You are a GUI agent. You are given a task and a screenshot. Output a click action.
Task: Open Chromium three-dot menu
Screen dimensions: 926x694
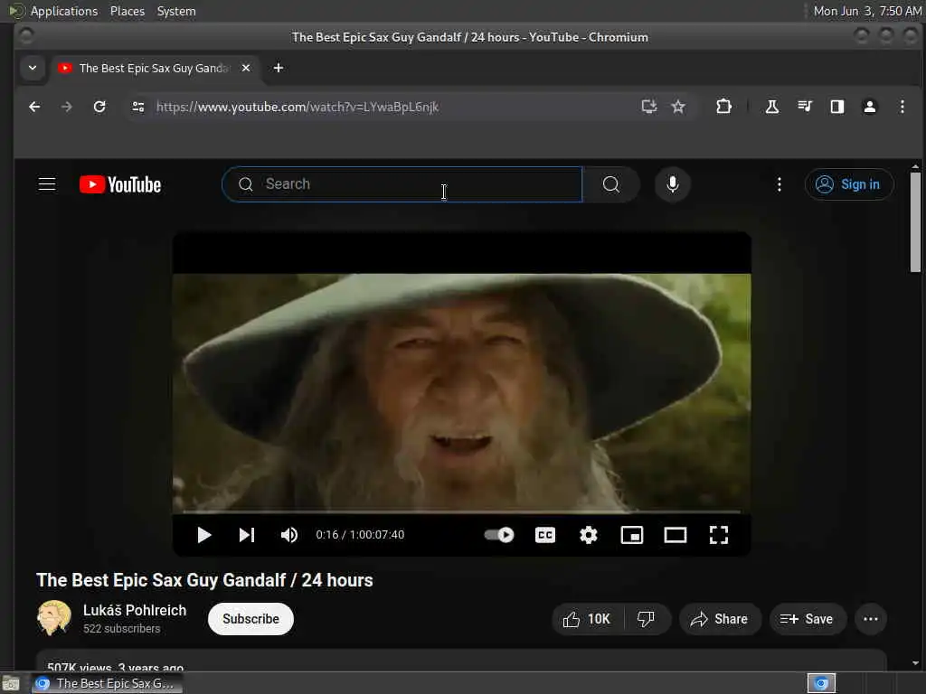[902, 107]
